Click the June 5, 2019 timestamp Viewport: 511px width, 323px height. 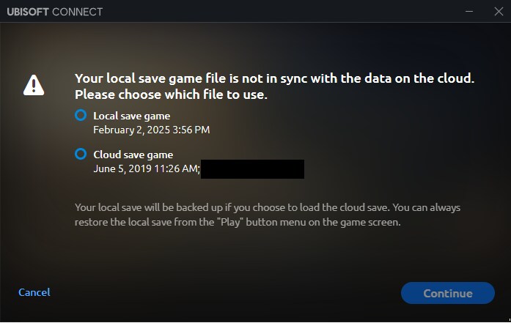tap(147, 168)
